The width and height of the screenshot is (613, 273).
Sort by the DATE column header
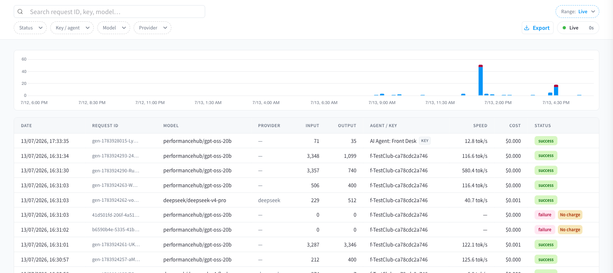[27, 126]
